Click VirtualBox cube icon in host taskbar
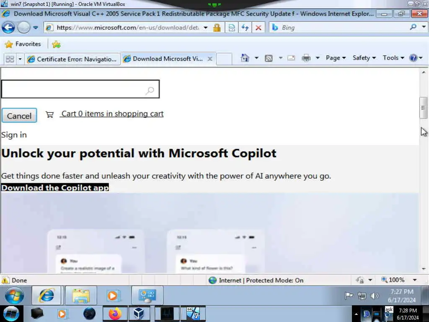The height and width of the screenshot is (322, 429). pyautogui.click(x=139, y=314)
